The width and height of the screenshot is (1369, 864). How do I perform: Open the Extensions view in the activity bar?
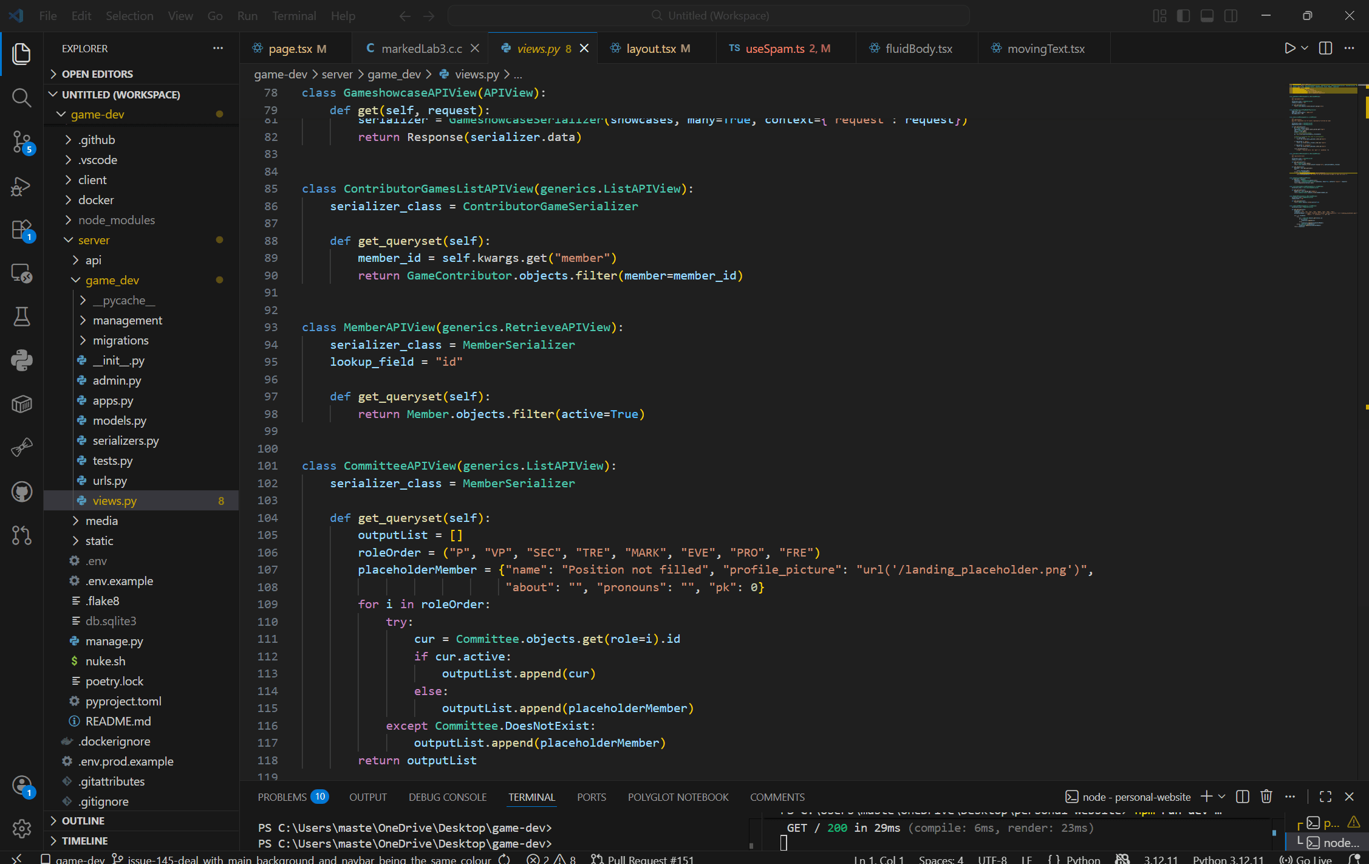21,230
